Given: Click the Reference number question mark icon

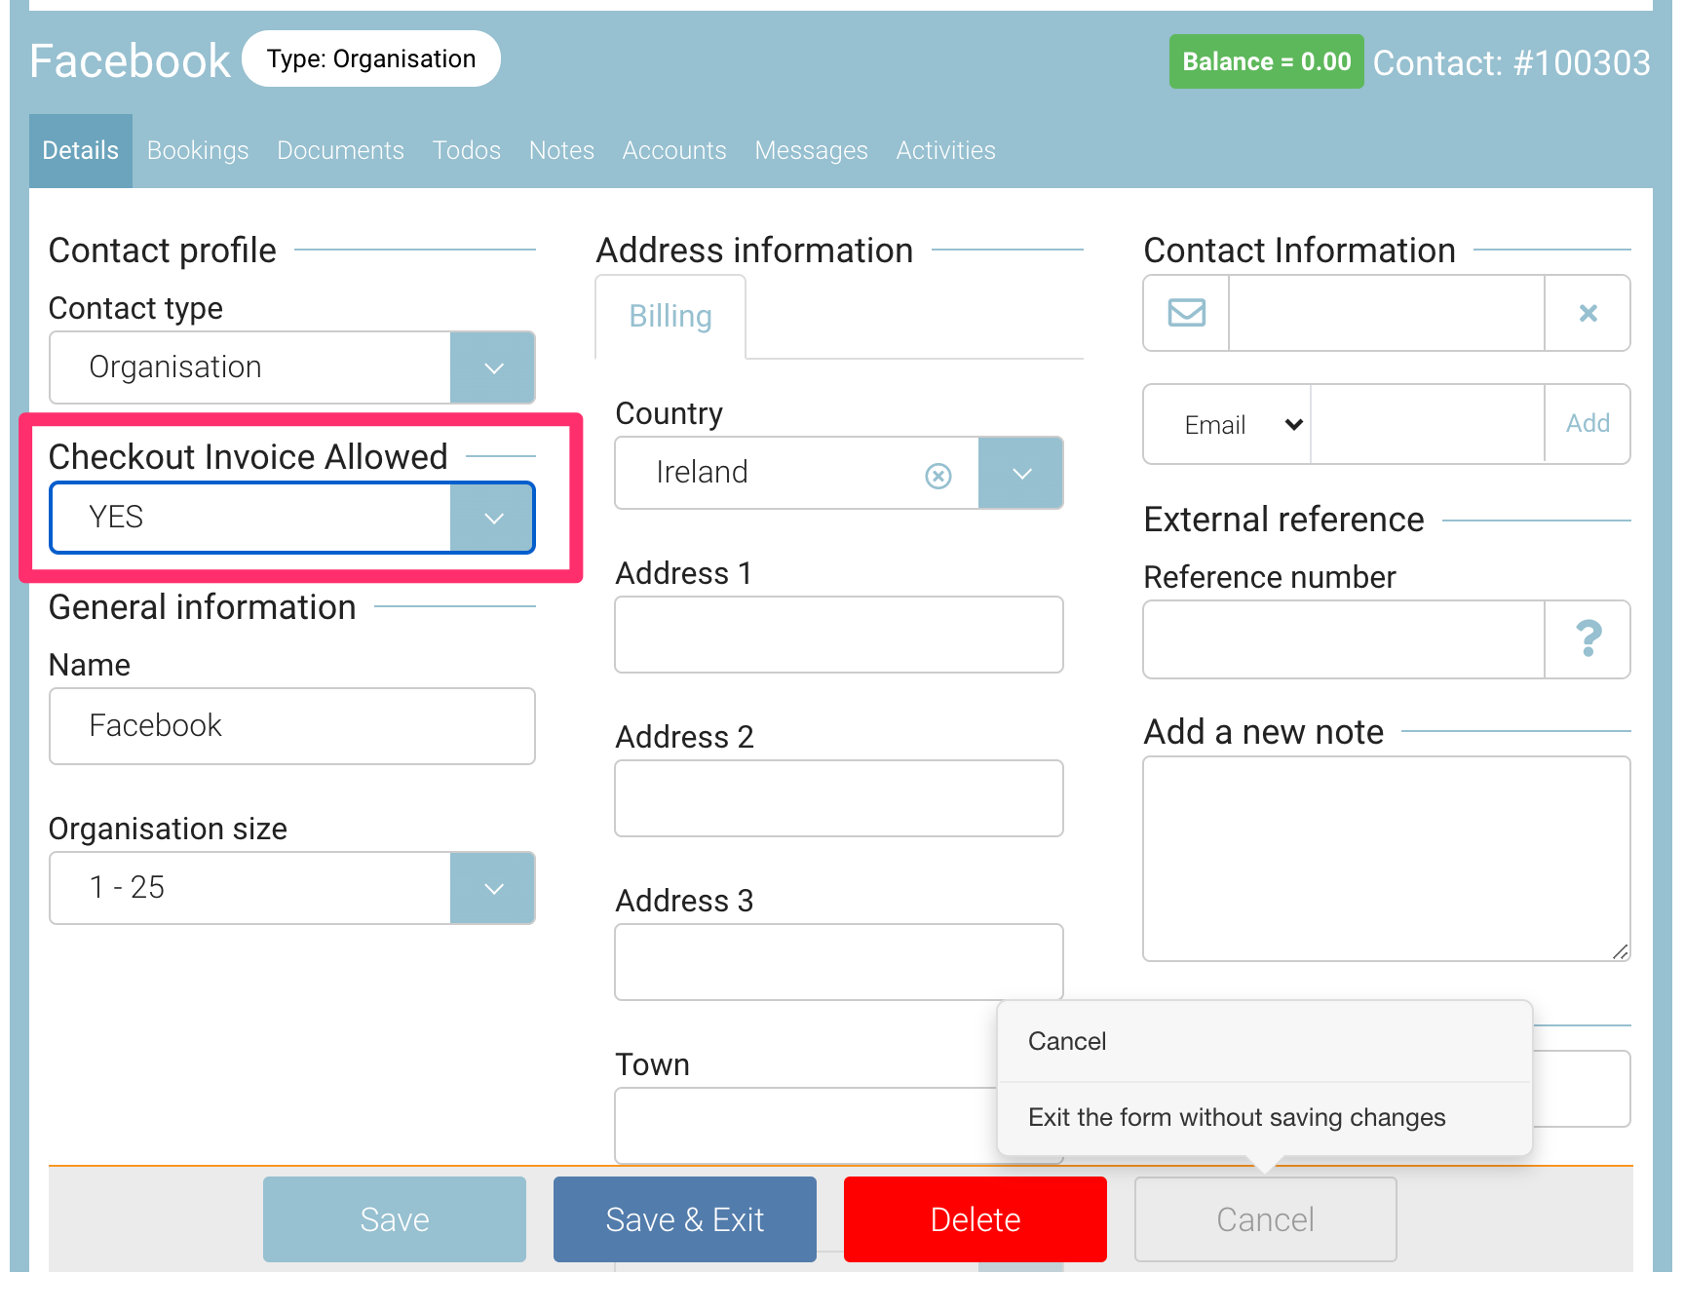Looking at the screenshot, I should coord(1588,639).
